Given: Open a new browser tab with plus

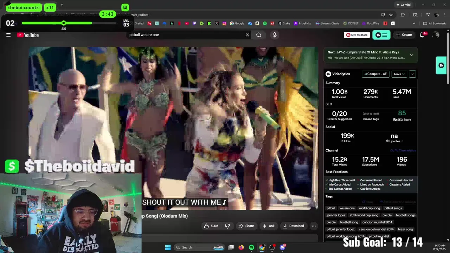Looking at the screenshot, I should click(62, 5).
